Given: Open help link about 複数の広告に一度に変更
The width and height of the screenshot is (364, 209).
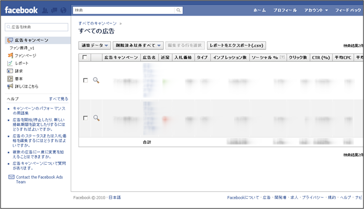Looking at the screenshot, I should (x=38, y=154).
